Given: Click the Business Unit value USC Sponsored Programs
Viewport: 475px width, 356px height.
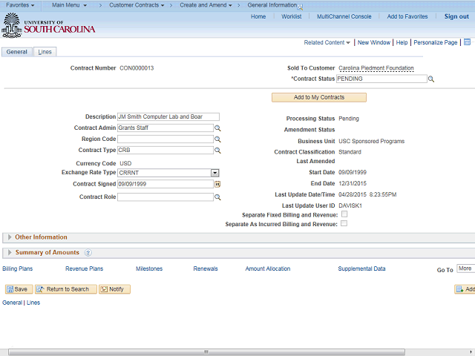Looking at the screenshot, I should click(x=371, y=142).
